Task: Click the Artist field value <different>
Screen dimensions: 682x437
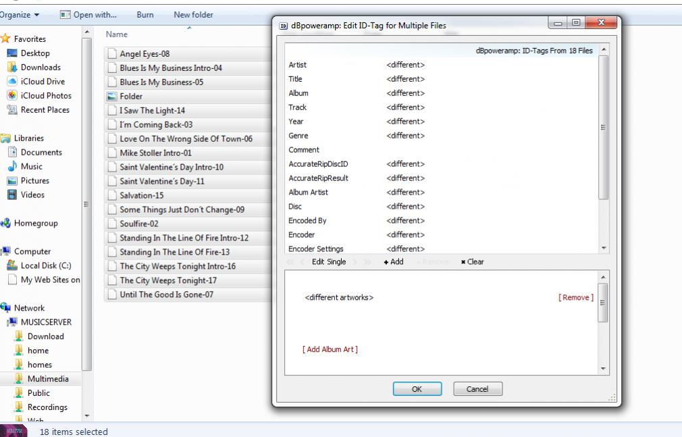Action: tap(405, 65)
